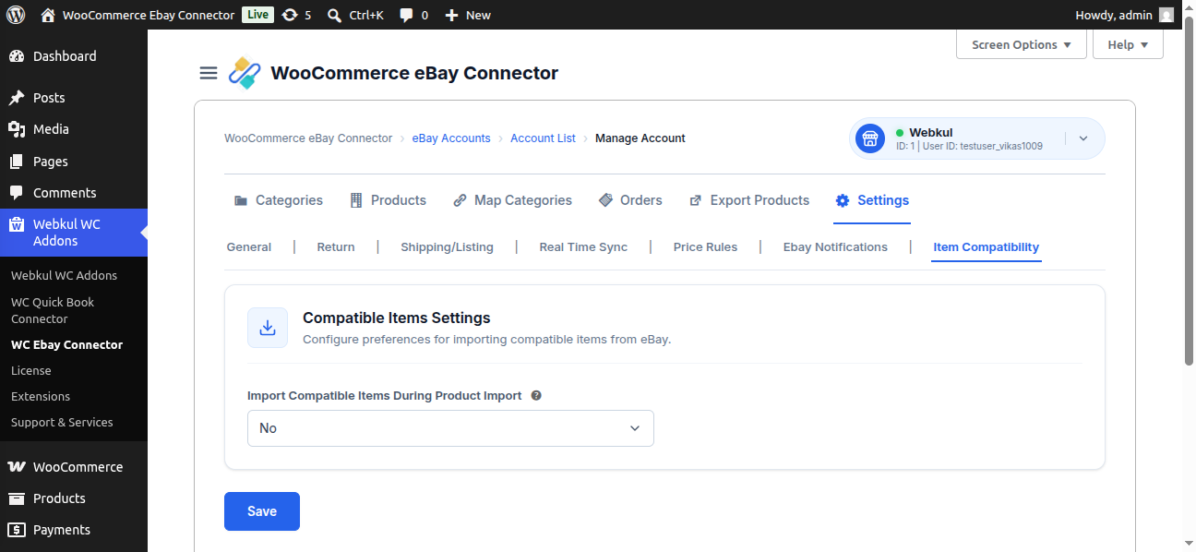Follow the WooCommerce eBay Connector breadcrumb
The height and width of the screenshot is (552, 1196).
308,138
